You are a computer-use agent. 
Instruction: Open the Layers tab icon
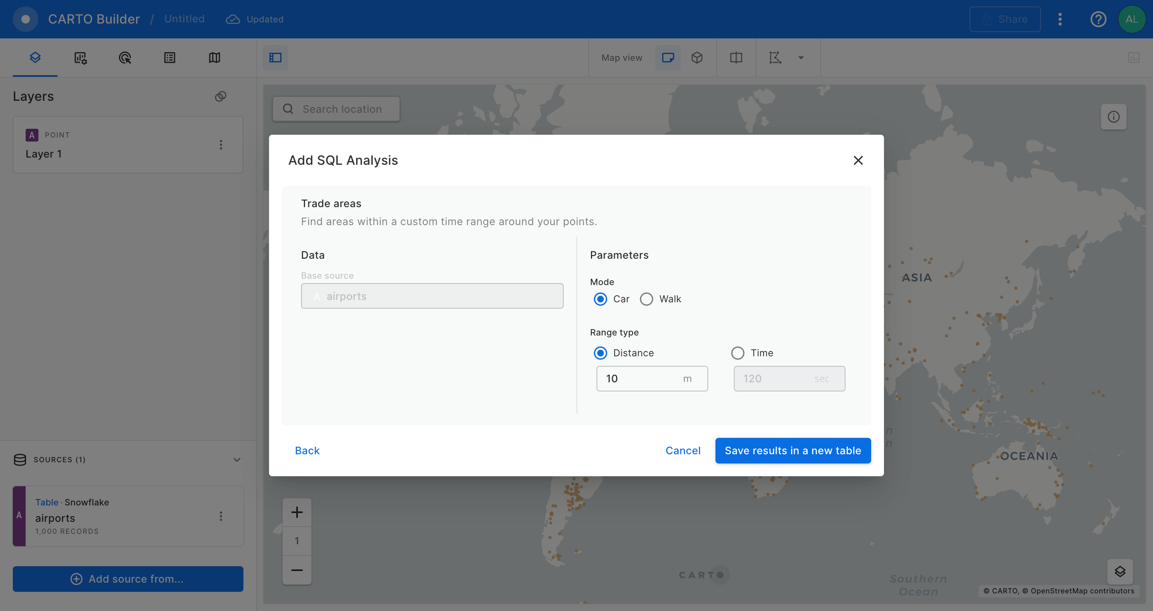[35, 57]
